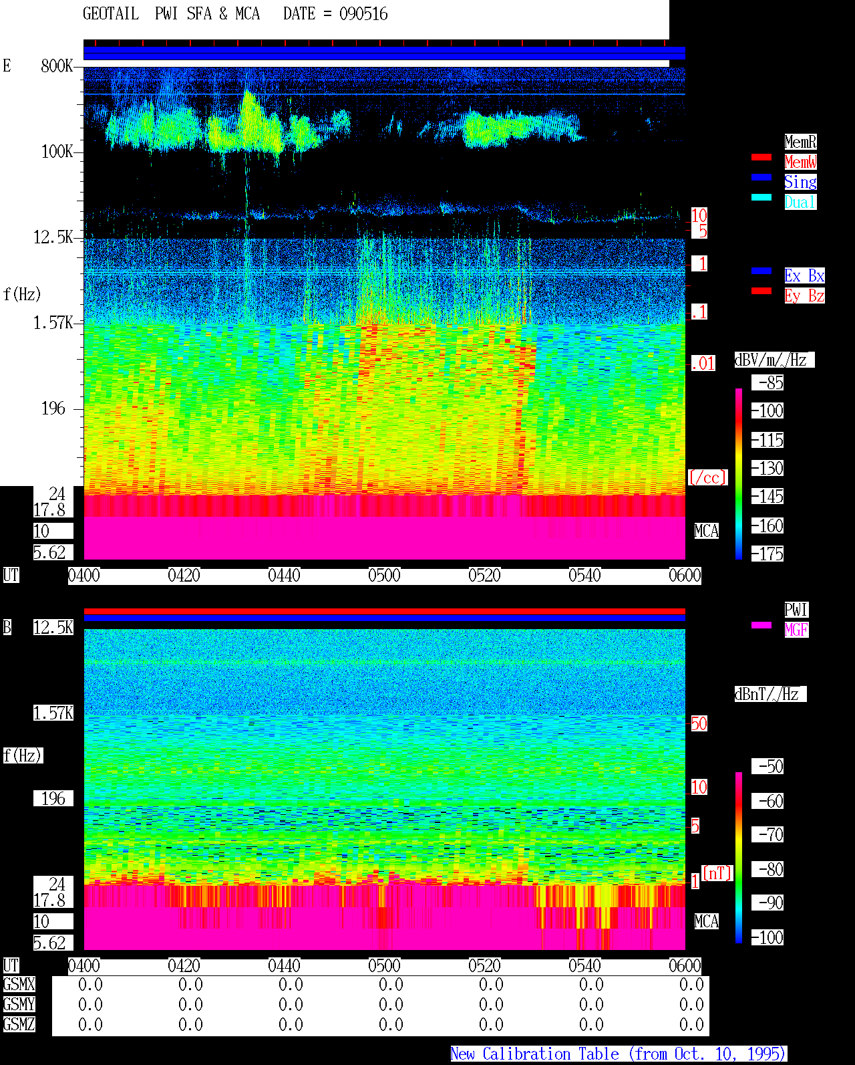Viewport: 855px width, 1065px height.
Task: Click the 12.5K frequency label on B panel
Action: point(53,627)
